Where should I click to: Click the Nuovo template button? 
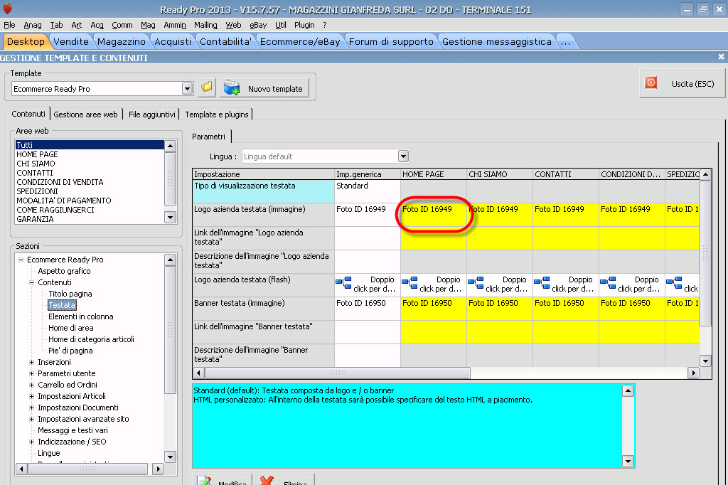264,88
